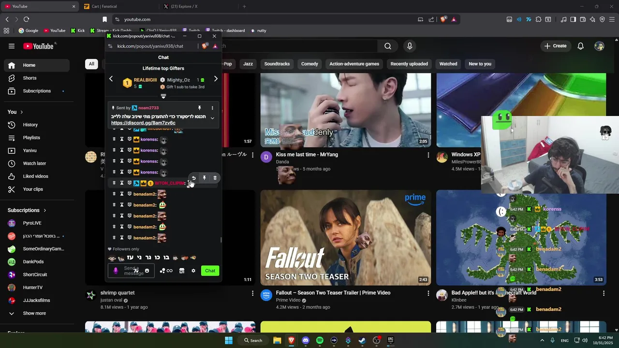Open options for Kiss me last time video
The height and width of the screenshot is (348, 619).
click(428, 155)
